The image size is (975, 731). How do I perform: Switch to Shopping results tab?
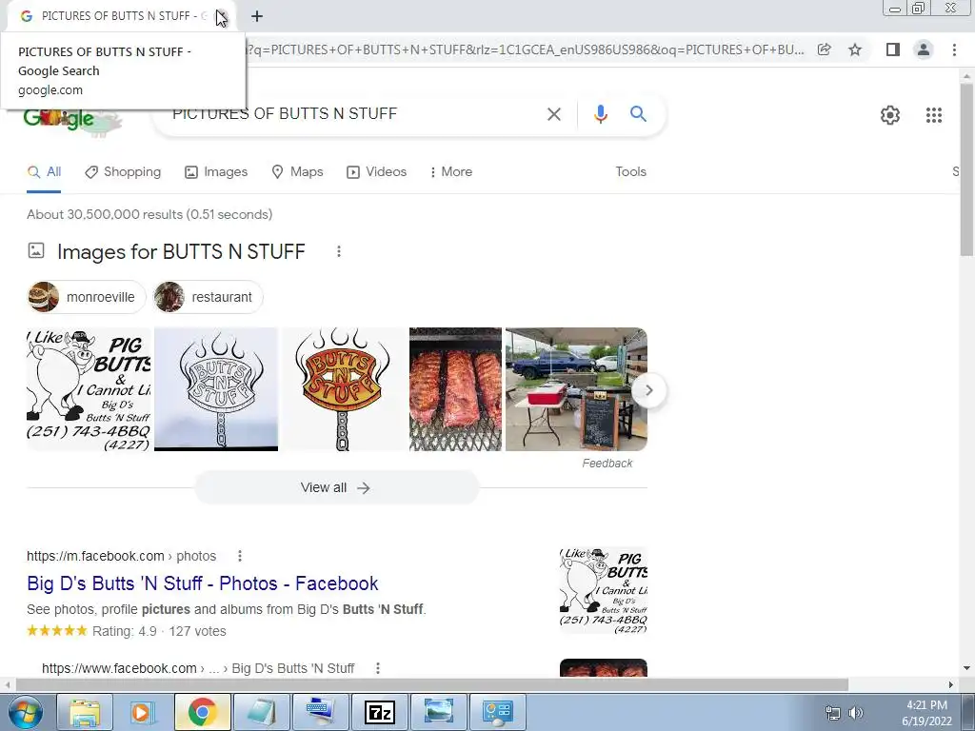[x=123, y=172]
